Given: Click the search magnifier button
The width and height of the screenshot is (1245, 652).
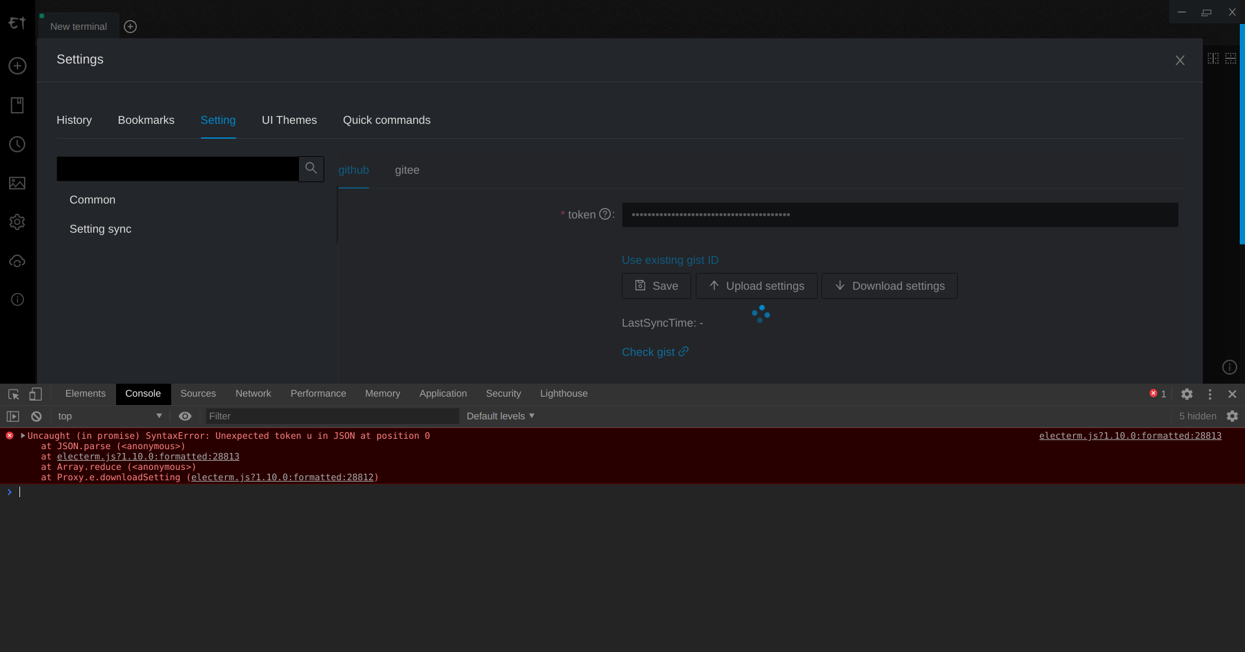Looking at the screenshot, I should (x=311, y=169).
